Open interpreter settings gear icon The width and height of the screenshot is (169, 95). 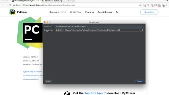click(143, 30)
